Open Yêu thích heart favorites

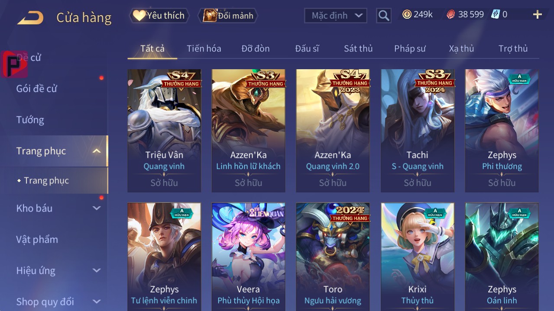[x=159, y=16]
